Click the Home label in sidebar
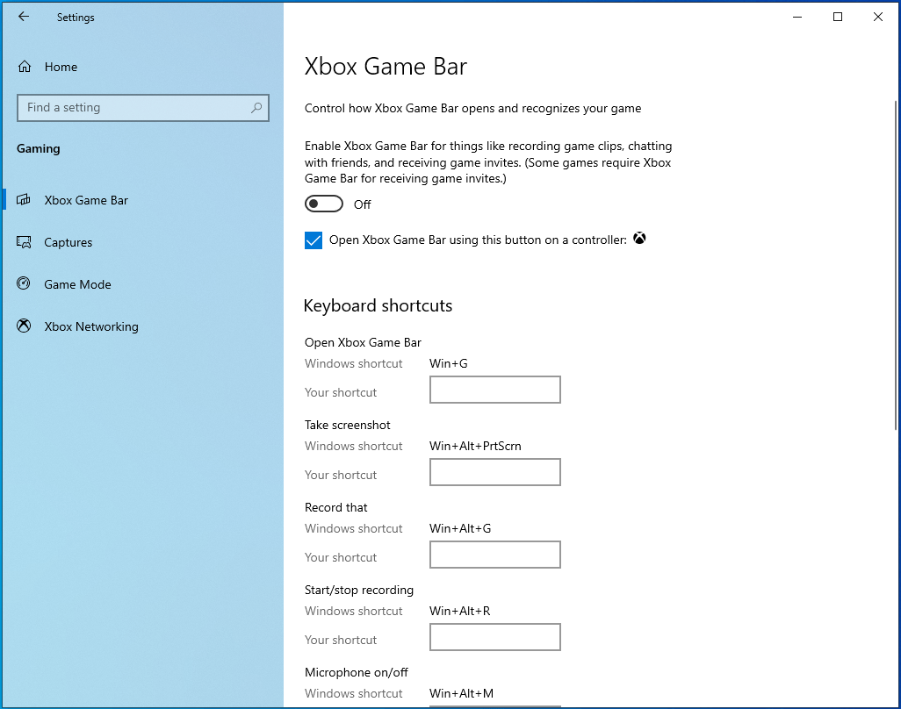The image size is (901, 709). 61,67
